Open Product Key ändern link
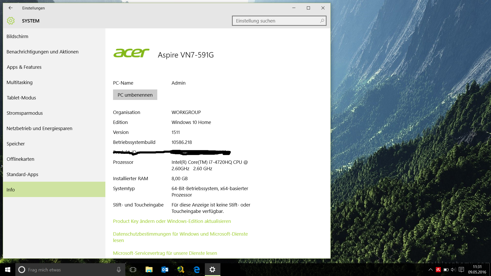The width and height of the screenshot is (491, 276). [172, 221]
